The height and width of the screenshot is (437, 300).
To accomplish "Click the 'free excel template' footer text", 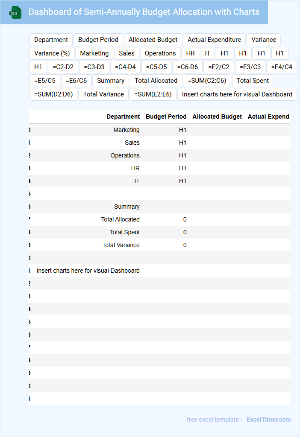I will click(x=215, y=420).
